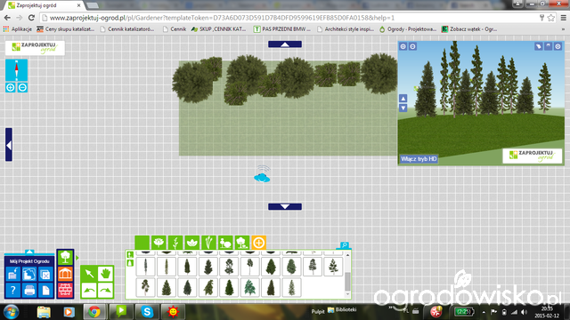The image size is (570, 320).
Task: Redo the action with the right arrow
Action: point(105,291)
